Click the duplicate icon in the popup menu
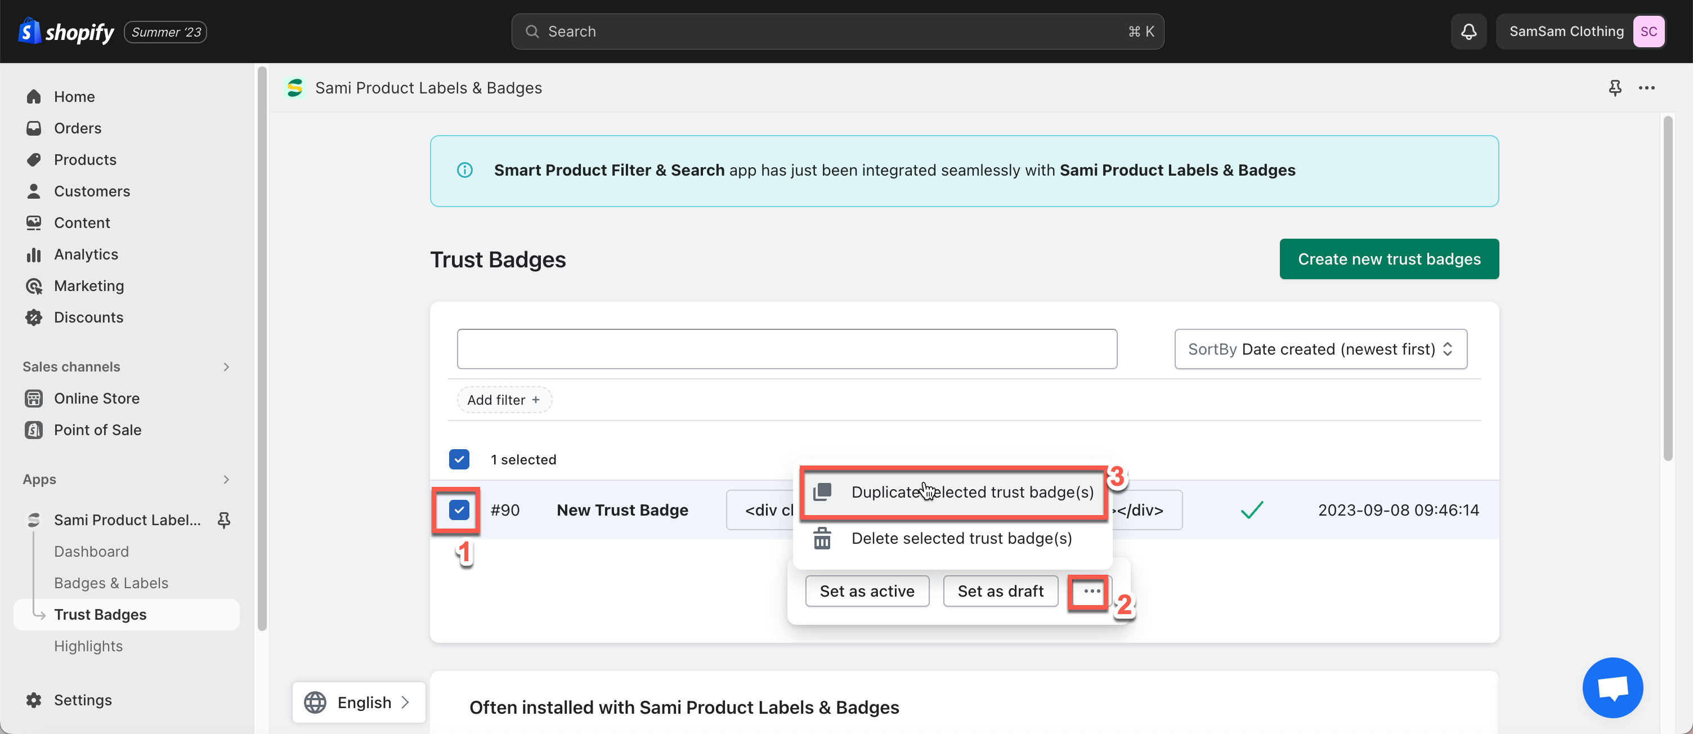The height and width of the screenshot is (734, 1693). 822,491
